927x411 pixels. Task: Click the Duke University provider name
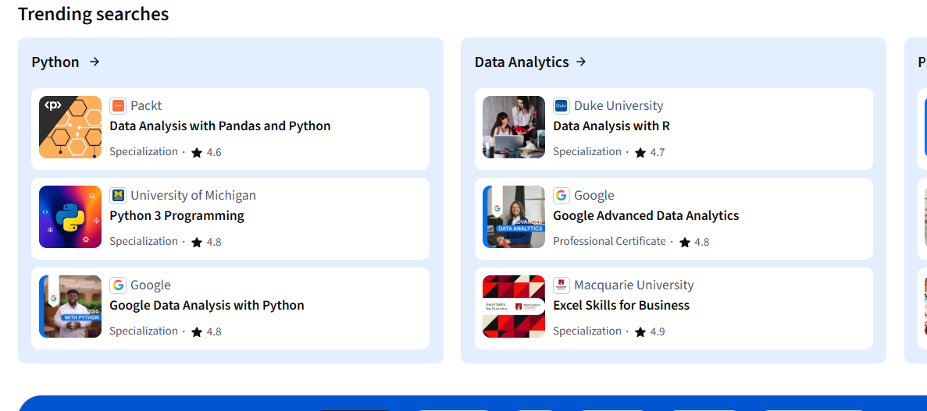point(619,106)
